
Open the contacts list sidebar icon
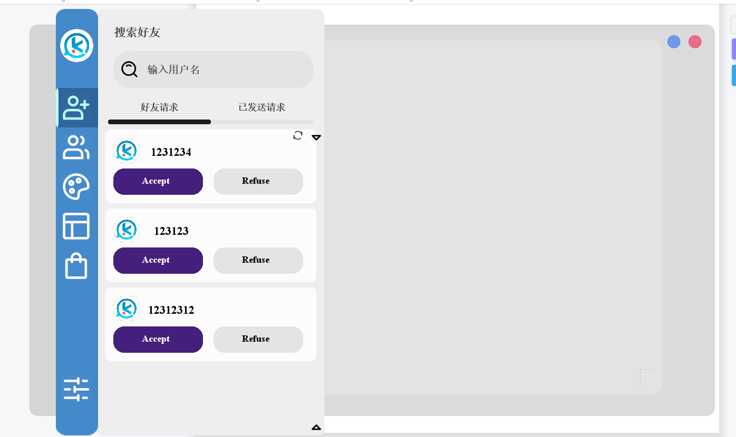point(76,147)
